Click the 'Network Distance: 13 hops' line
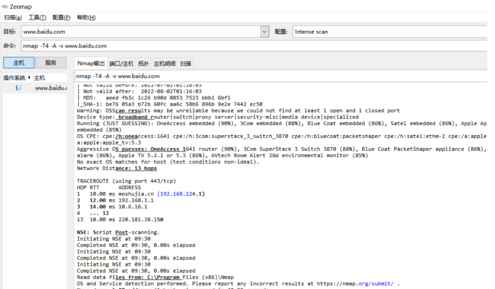 [117, 168]
